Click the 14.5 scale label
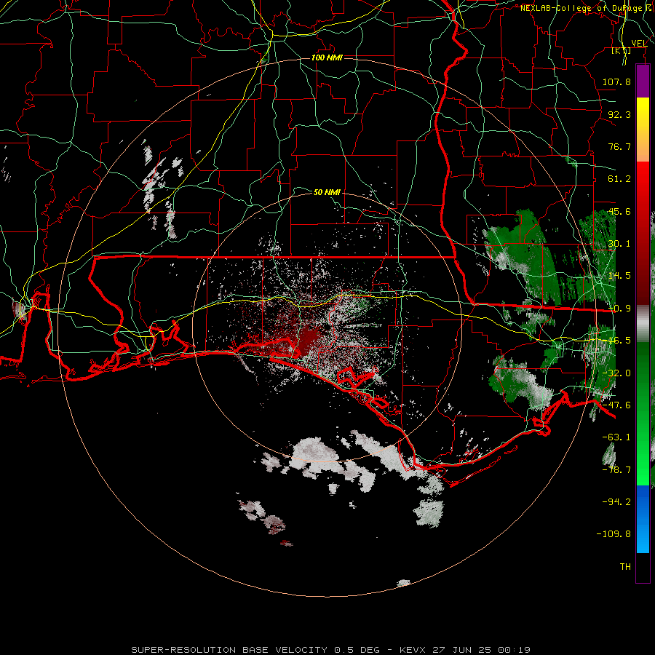The height and width of the screenshot is (655, 655). pos(619,276)
